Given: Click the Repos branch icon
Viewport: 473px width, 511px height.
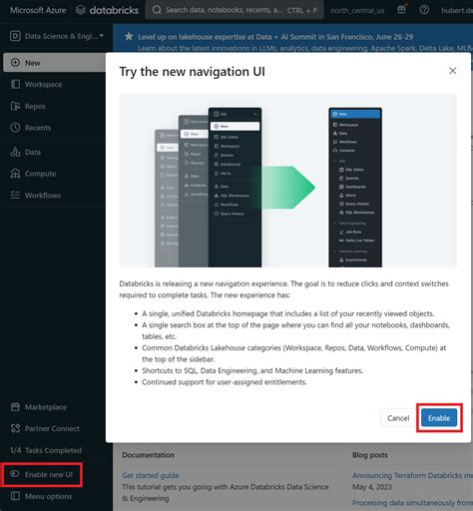Looking at the screenshot, I should pyautogui.click(x=15, y=106).
